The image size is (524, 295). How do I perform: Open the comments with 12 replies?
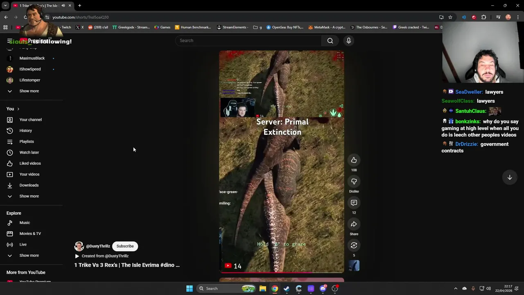coord(354,203)
